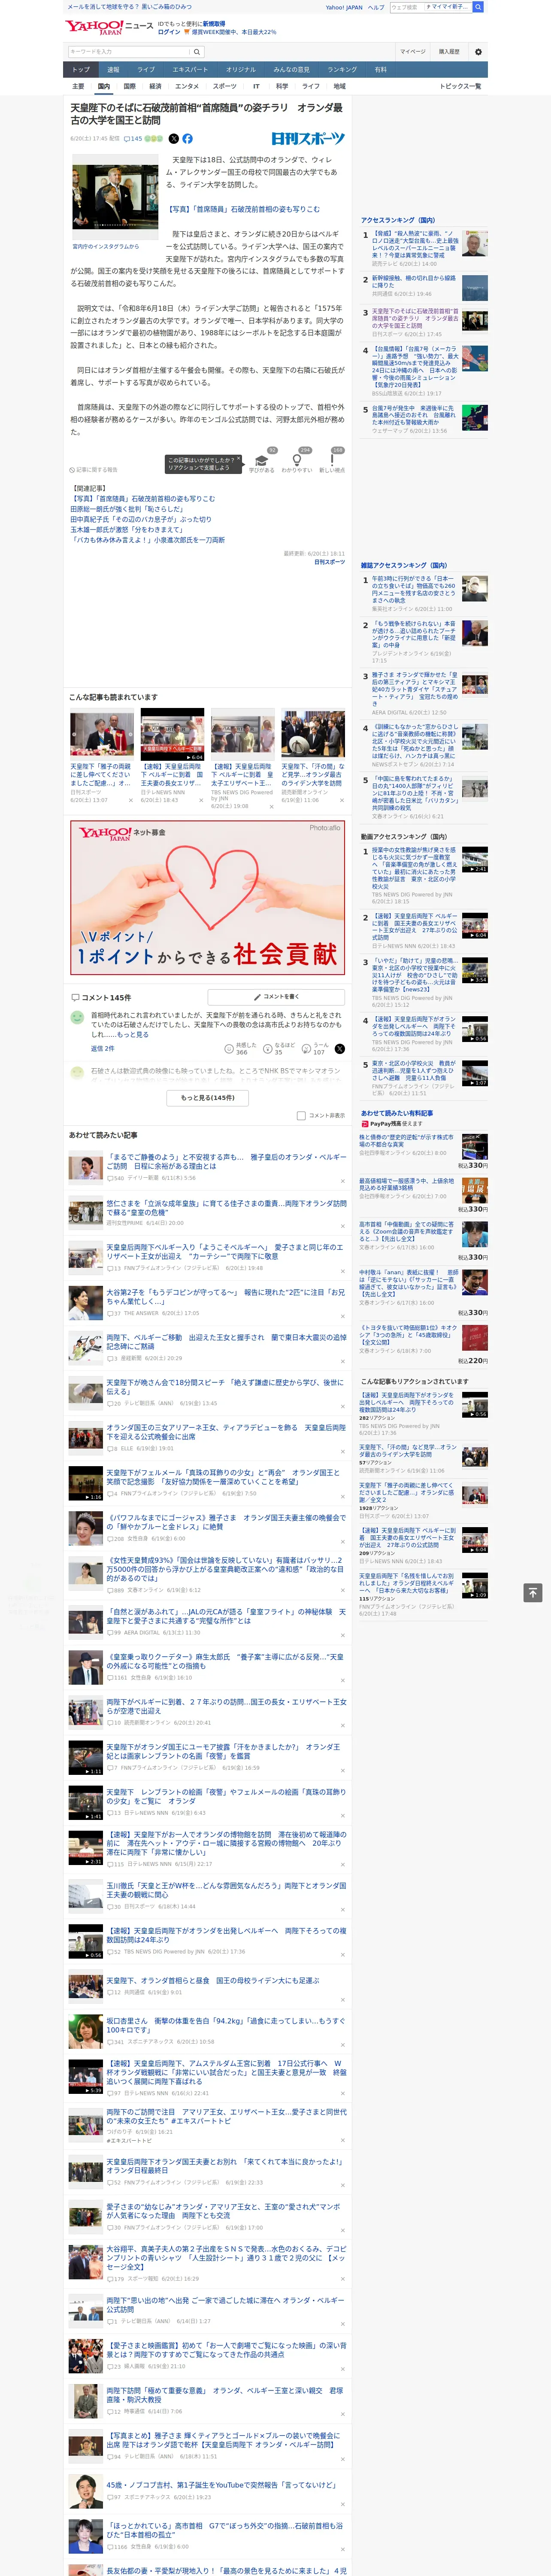Screen dimensions: 551x2576
Task: Click the 学びがある graduation cap reaction
Action: pos(262,461)
